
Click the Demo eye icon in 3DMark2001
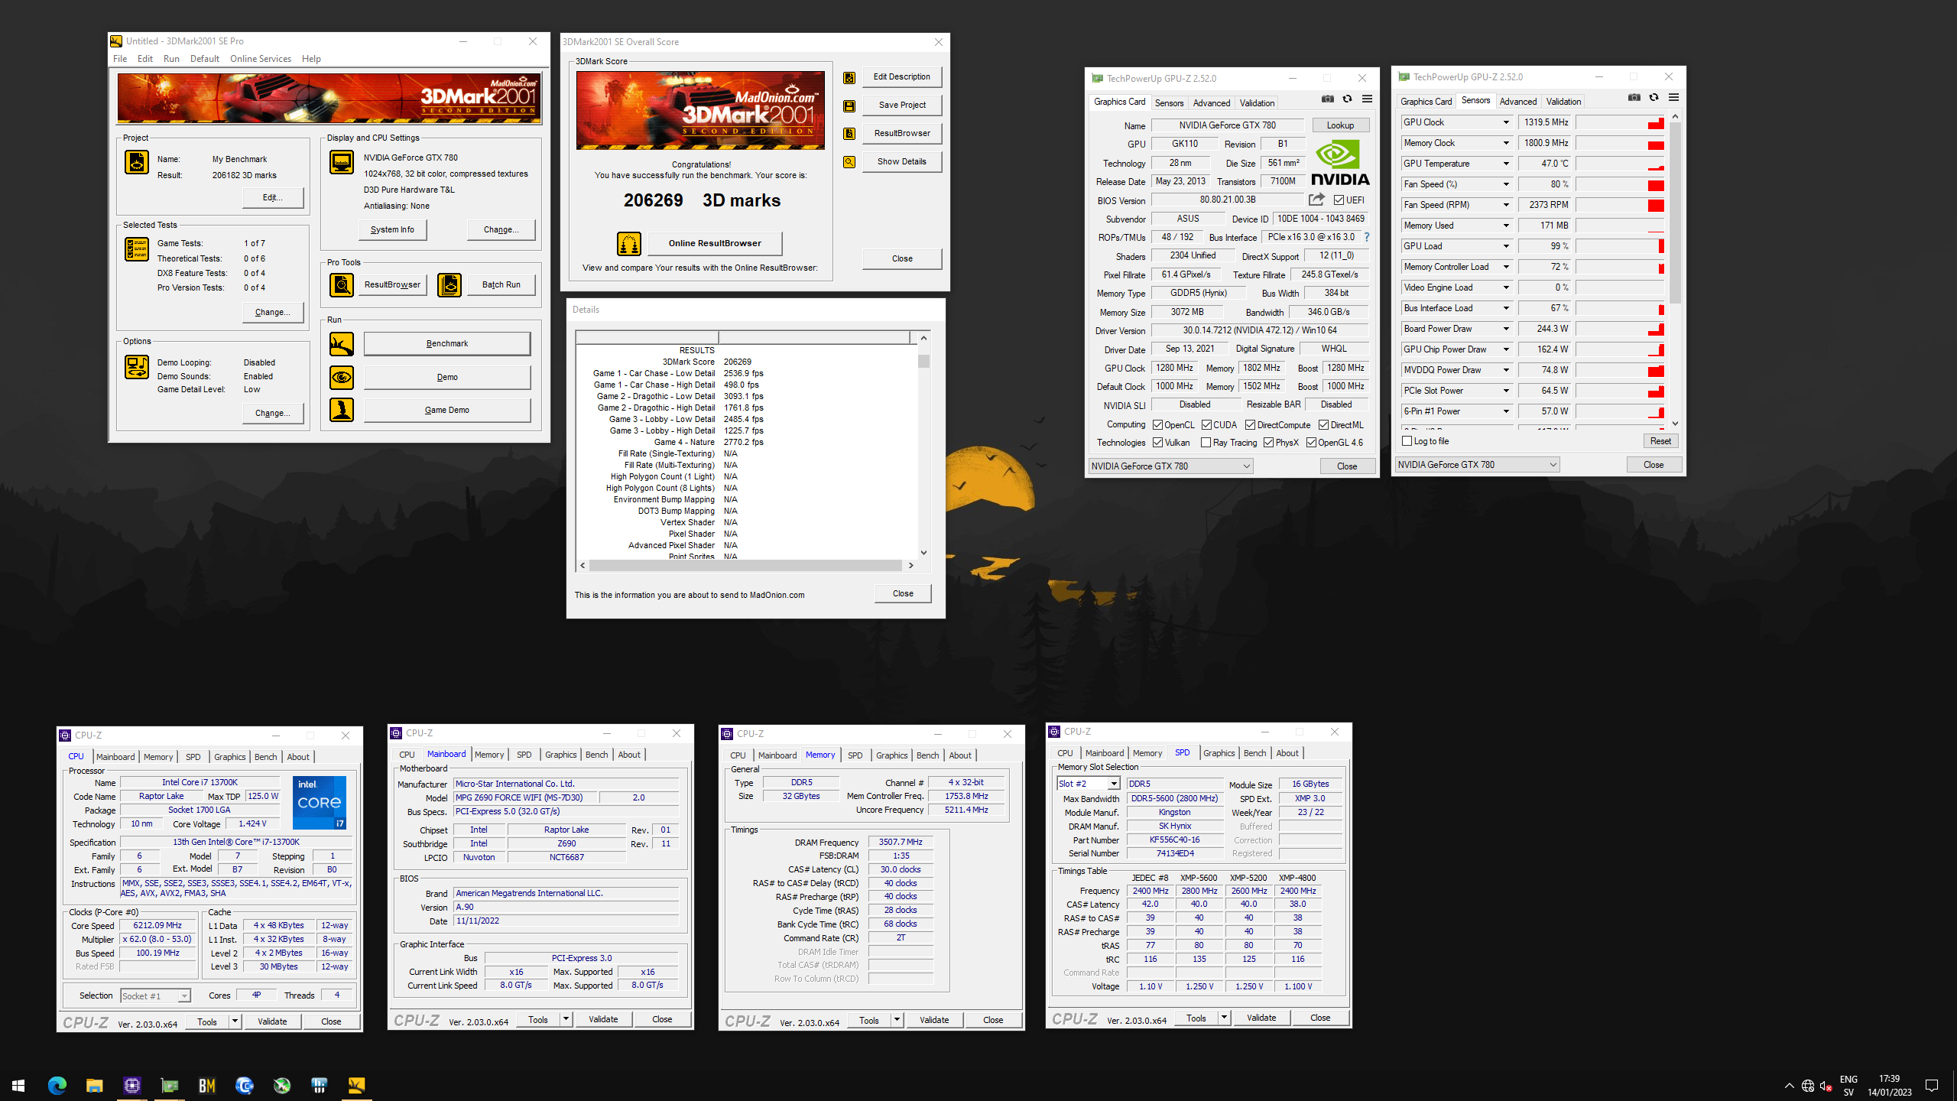[x=342, y=378]
